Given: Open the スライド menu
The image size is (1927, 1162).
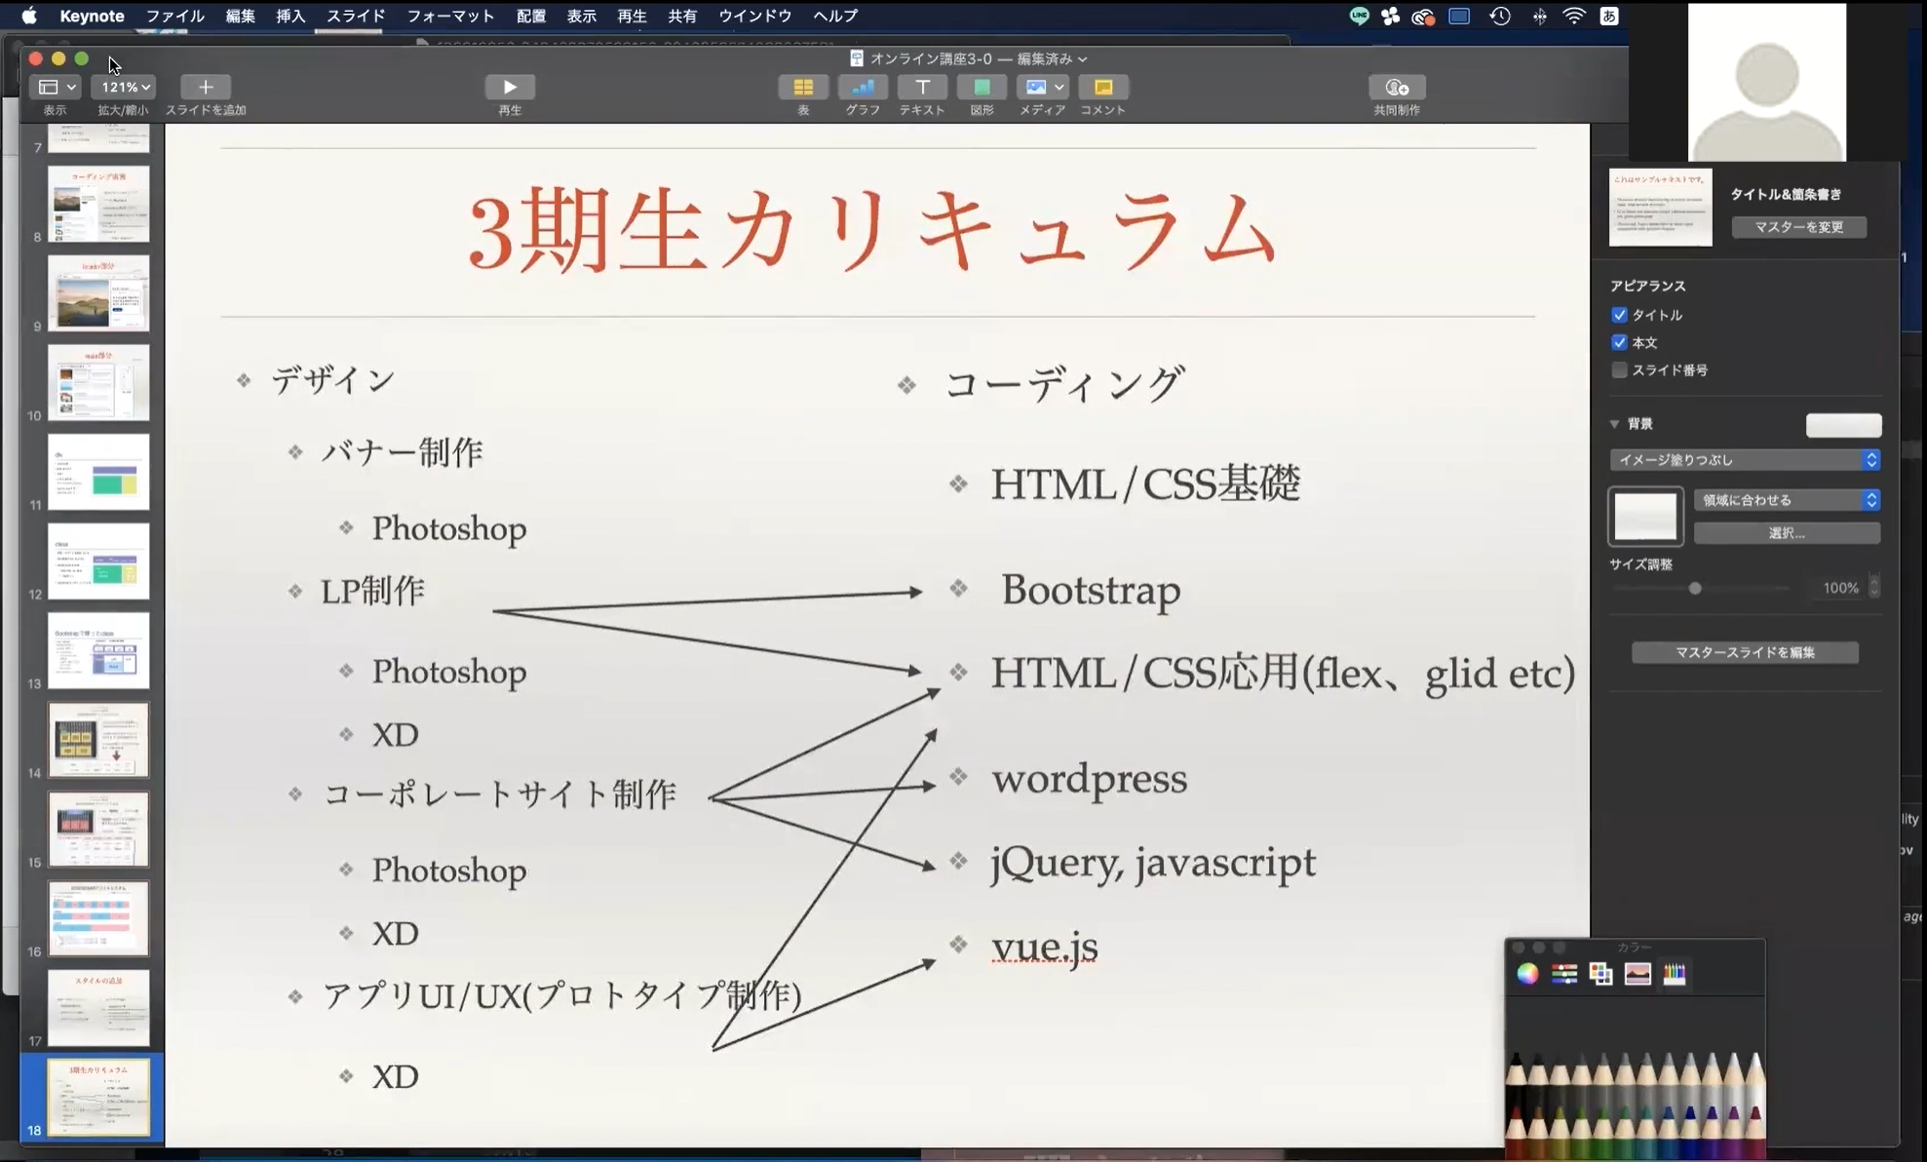Looking at the screenshot, I should 355,16.
